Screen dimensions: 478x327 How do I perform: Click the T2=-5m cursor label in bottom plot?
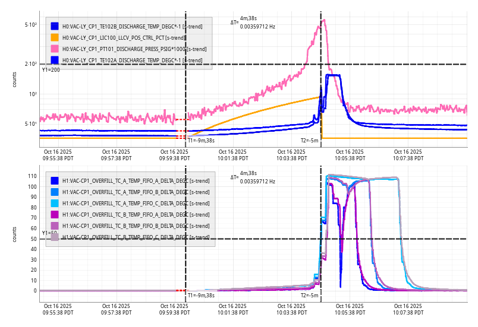[310, 295]
